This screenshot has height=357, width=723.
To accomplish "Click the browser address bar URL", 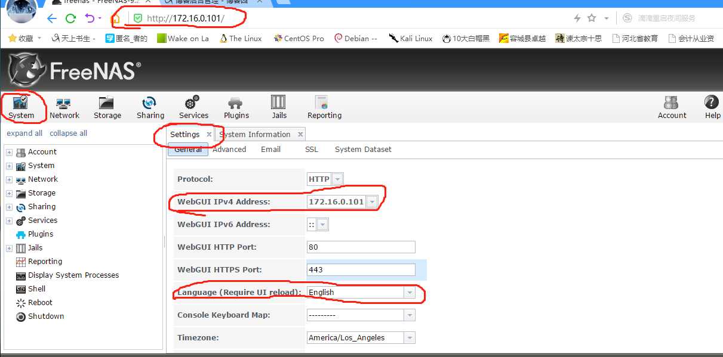I will (186, 18).
